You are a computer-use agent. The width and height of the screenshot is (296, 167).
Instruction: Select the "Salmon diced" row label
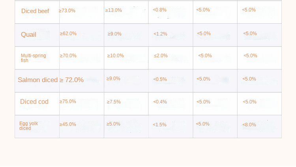pos(37,80)
